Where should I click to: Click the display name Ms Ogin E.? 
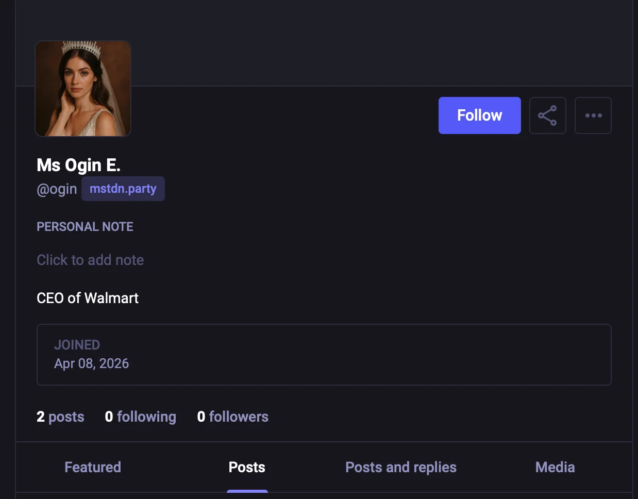(78, 165)
